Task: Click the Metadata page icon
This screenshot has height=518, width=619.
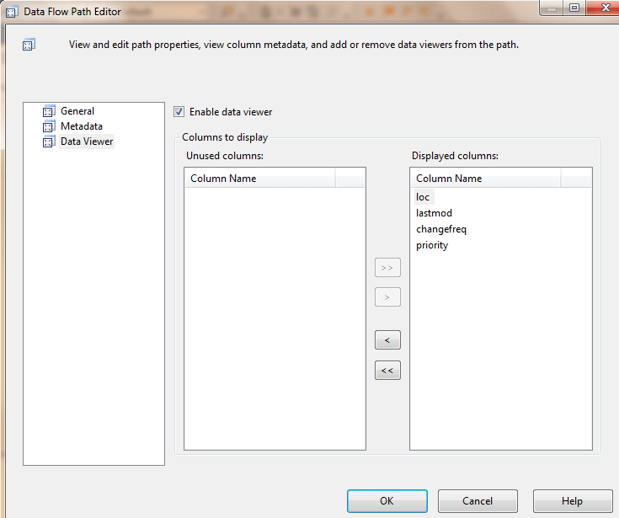Action: [48, 126]
